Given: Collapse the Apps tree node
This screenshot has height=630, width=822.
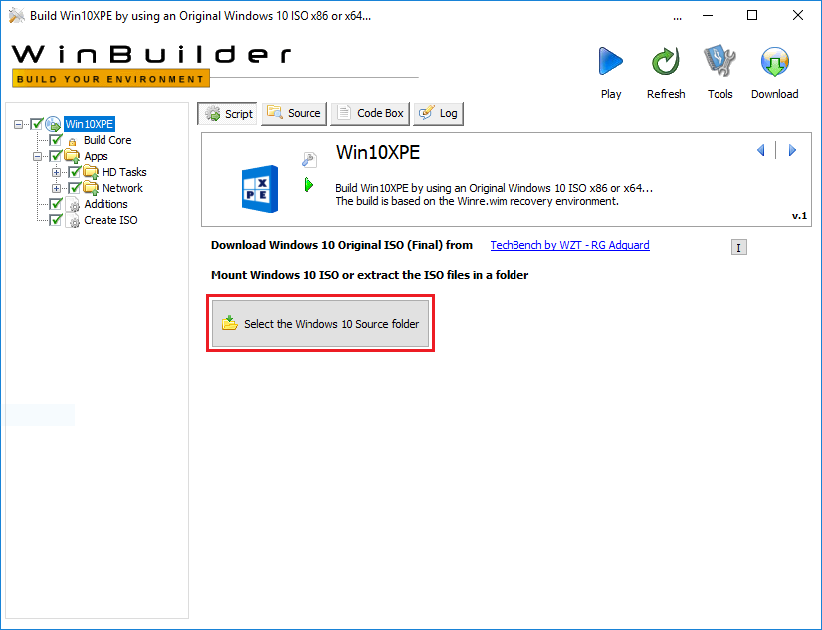Looking at the screenshot, I should click(37, 156).
